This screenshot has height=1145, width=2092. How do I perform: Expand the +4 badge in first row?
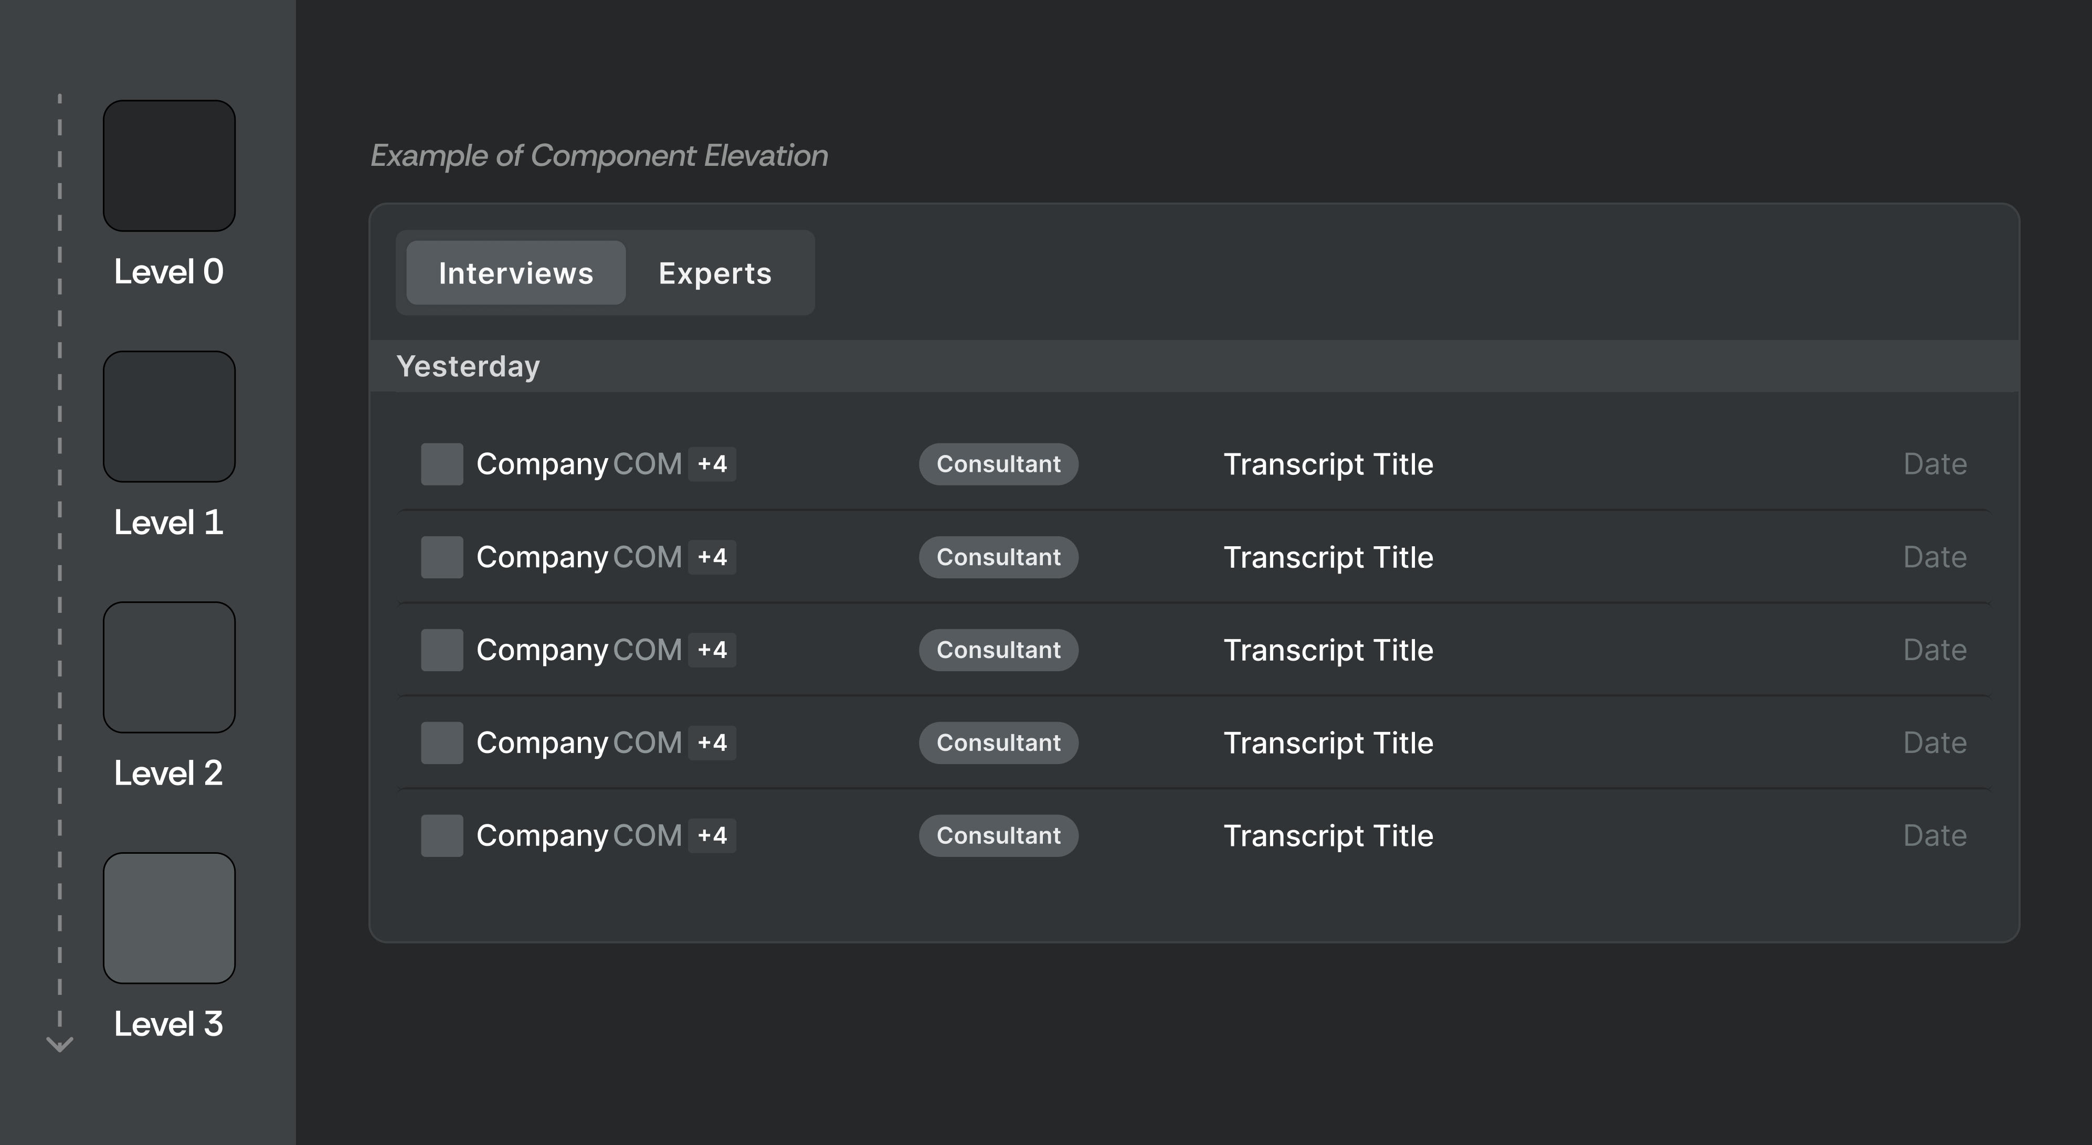712,464
